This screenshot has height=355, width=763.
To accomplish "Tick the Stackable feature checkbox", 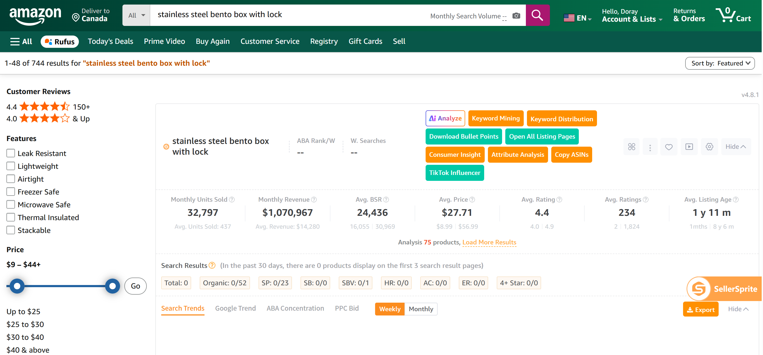I will click(x=11, y=230).
